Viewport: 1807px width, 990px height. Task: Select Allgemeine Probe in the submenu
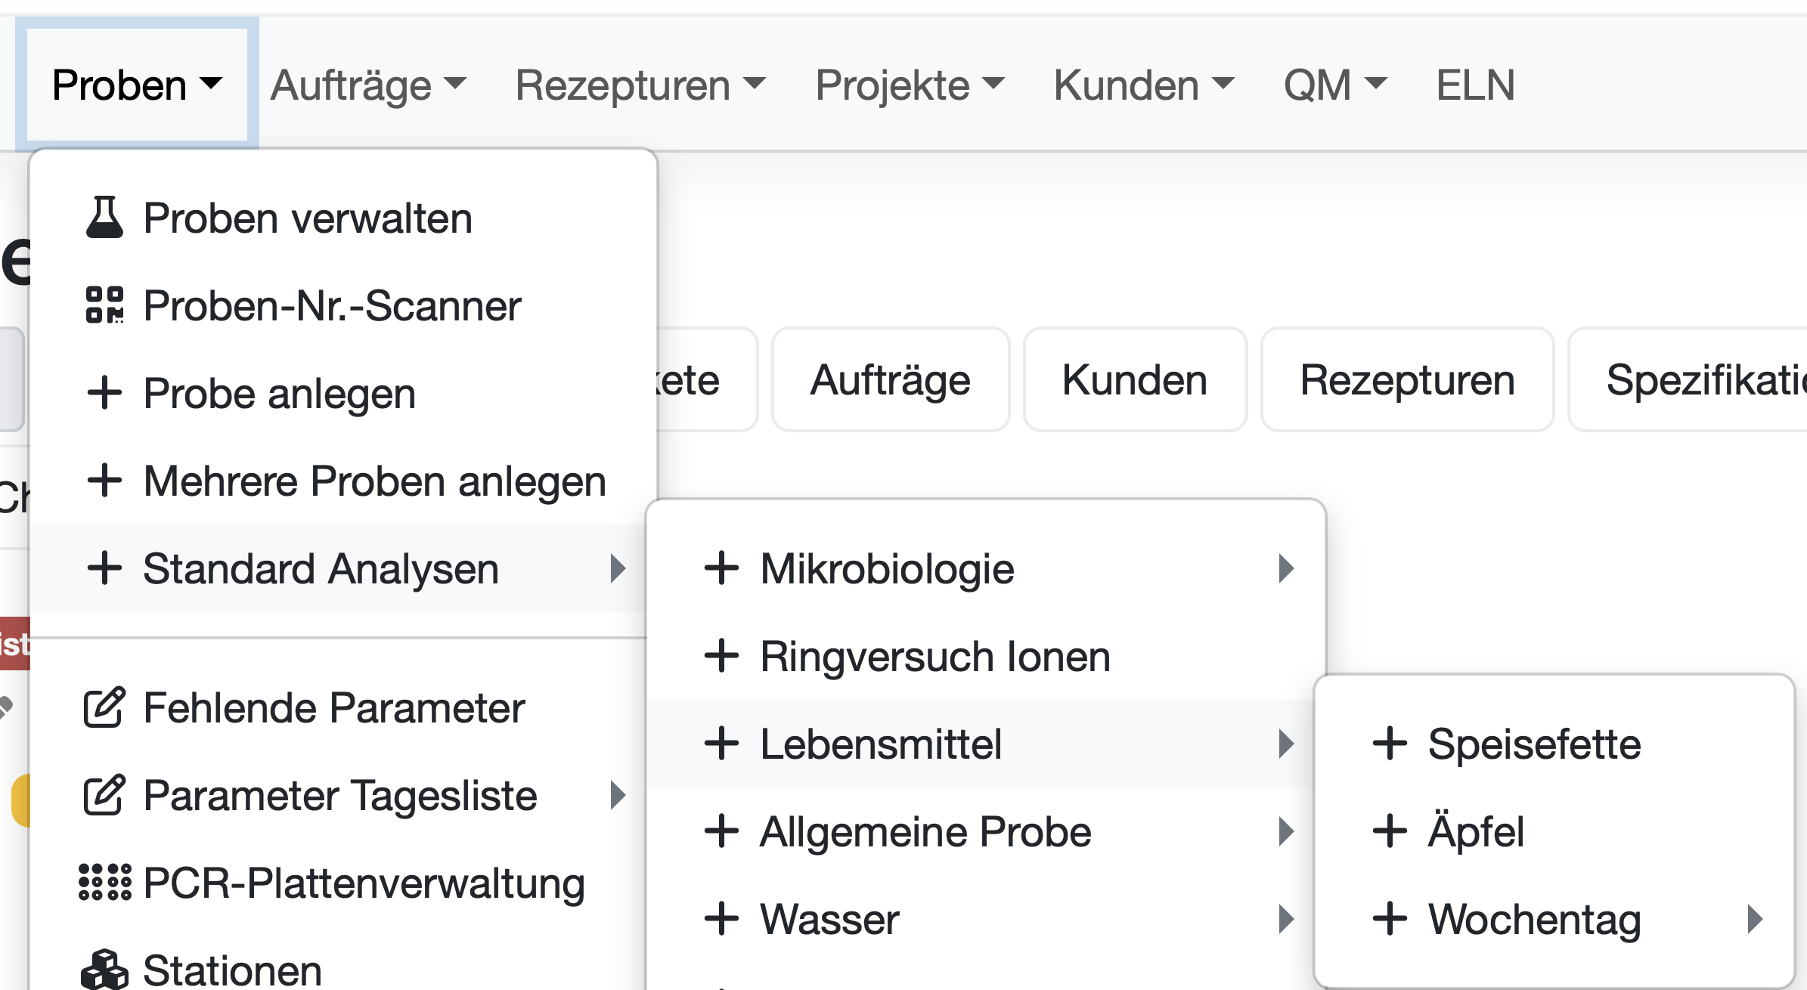point(925,832)
